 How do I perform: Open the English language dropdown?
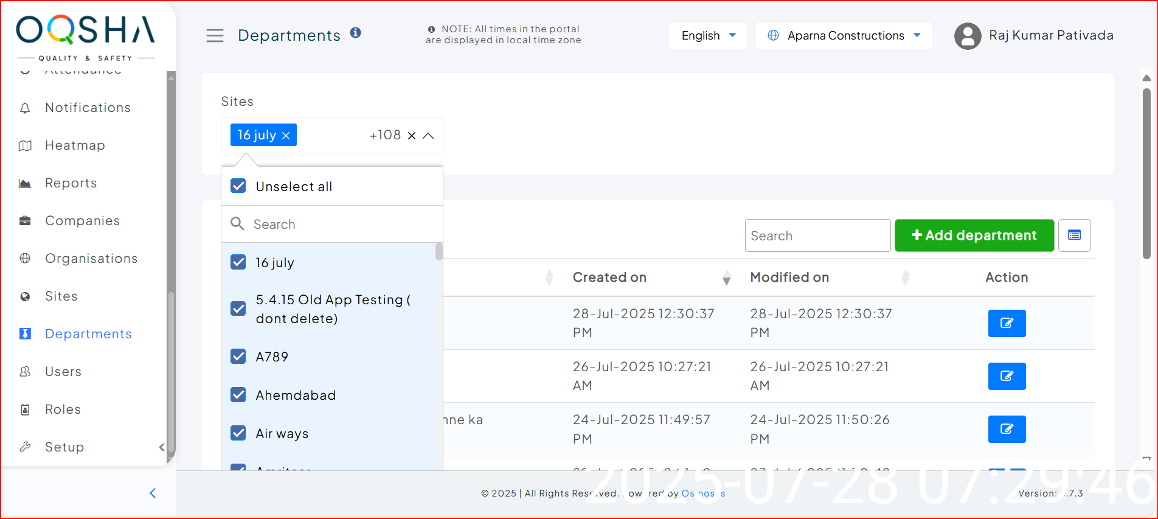tap(708, 36)
